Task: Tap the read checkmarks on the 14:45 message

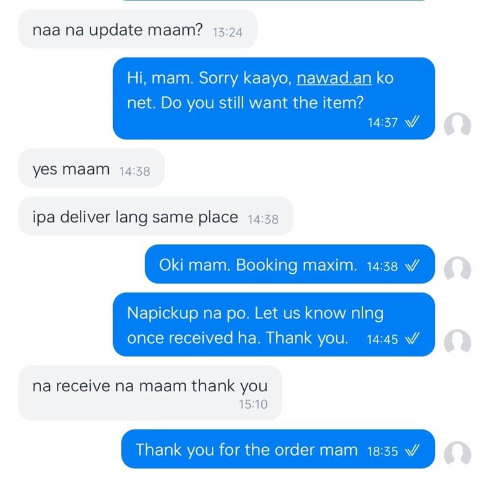Action: tap(412, 338)
